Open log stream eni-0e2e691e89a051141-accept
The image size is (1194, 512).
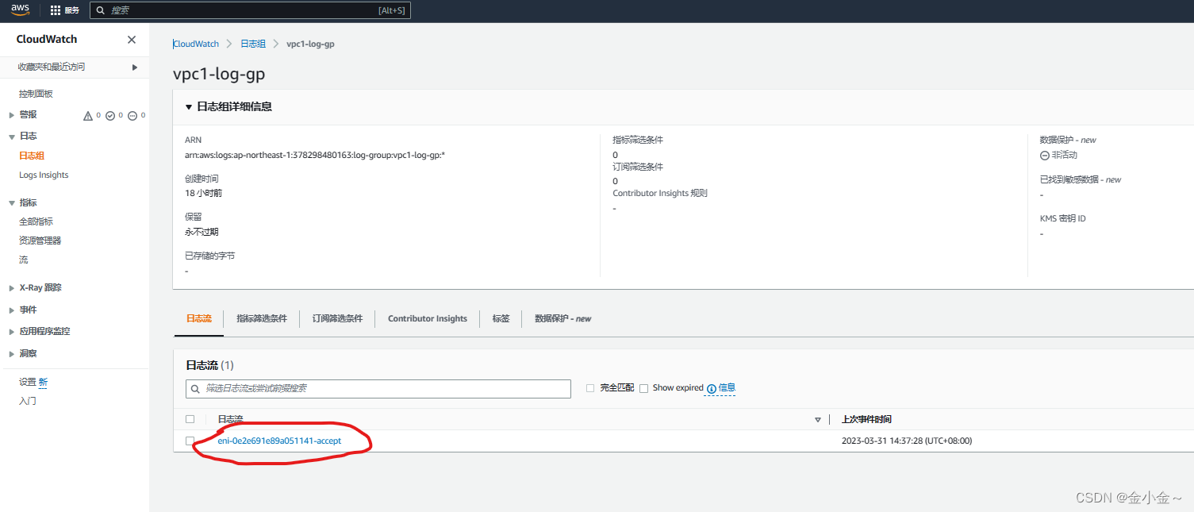click(x=279, y=441)
